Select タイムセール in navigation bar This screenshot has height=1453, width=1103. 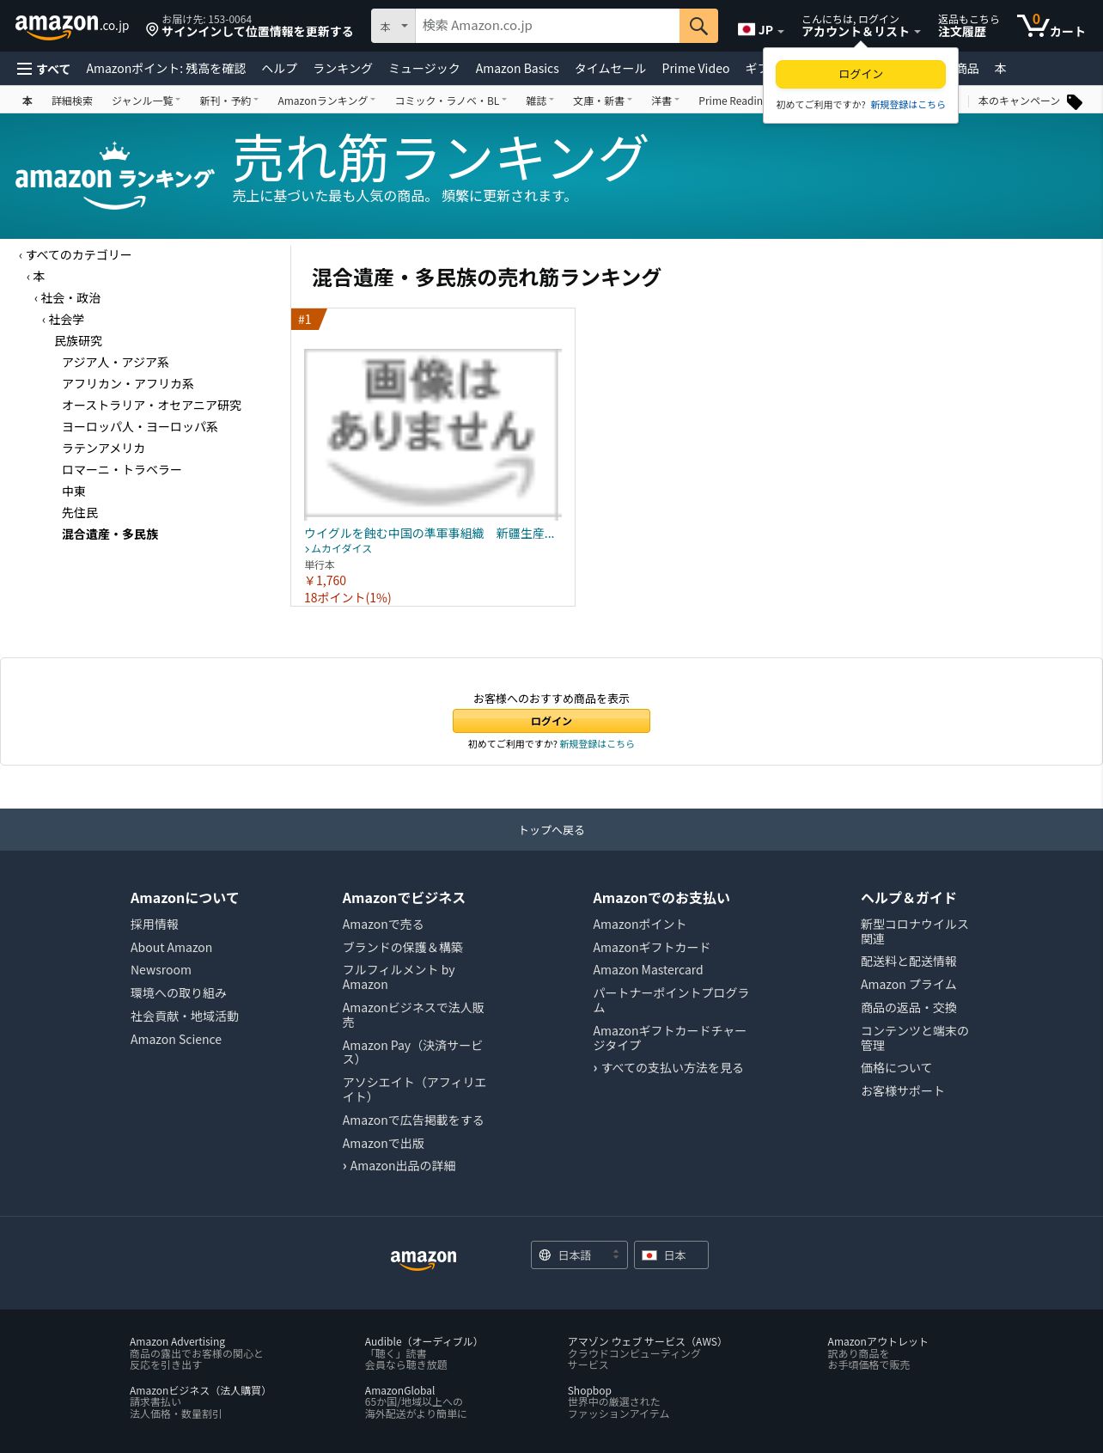click(610, 69)
